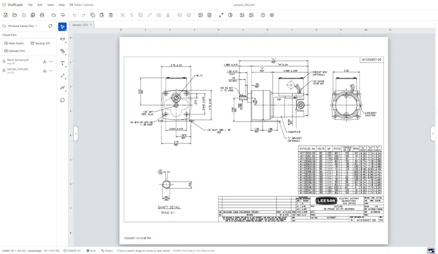
Task: Click the upload-to-cloud icon
Action: pos(63,15)
